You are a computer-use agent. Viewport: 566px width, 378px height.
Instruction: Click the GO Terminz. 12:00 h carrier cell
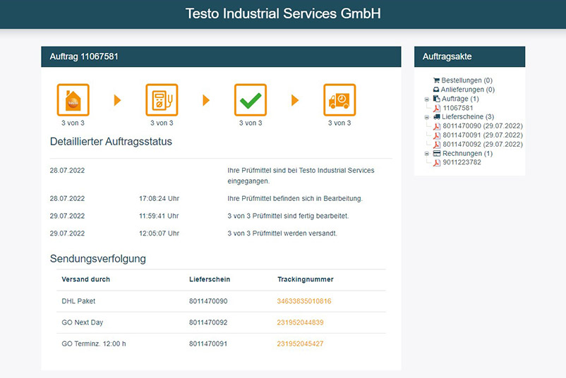[94, 343]
